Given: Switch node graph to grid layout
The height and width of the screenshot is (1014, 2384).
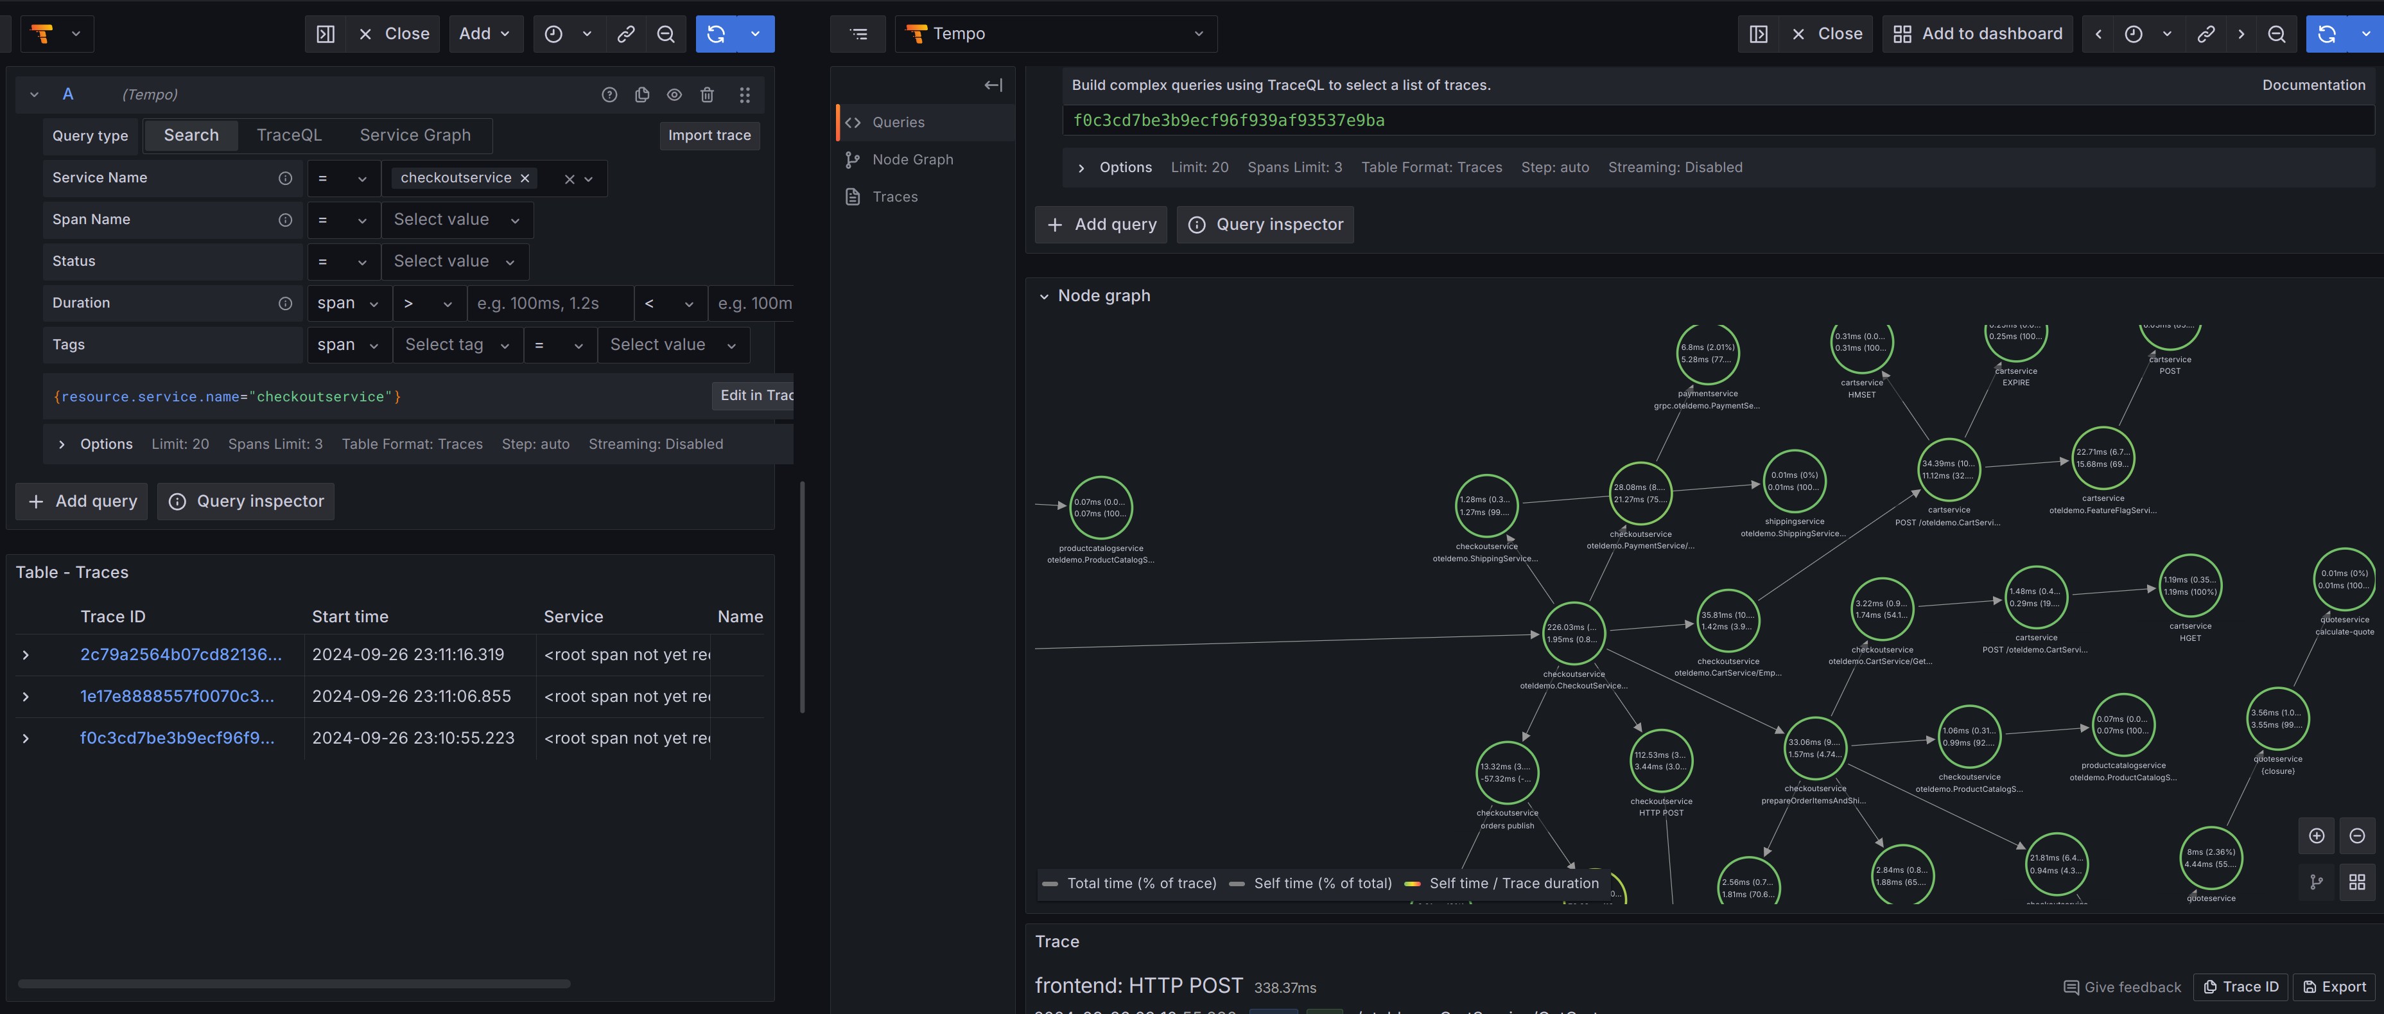Looking at the screenshot, I should 2357,882.
